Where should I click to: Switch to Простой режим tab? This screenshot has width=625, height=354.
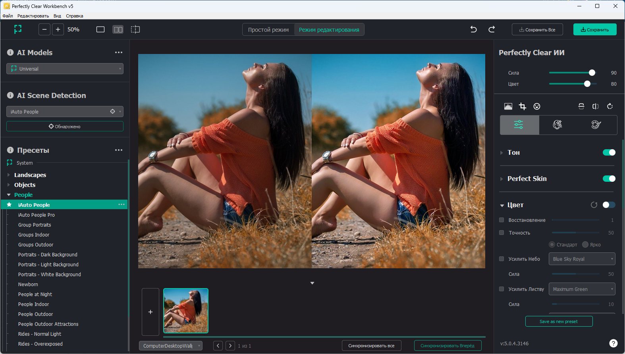pos(268,30)
